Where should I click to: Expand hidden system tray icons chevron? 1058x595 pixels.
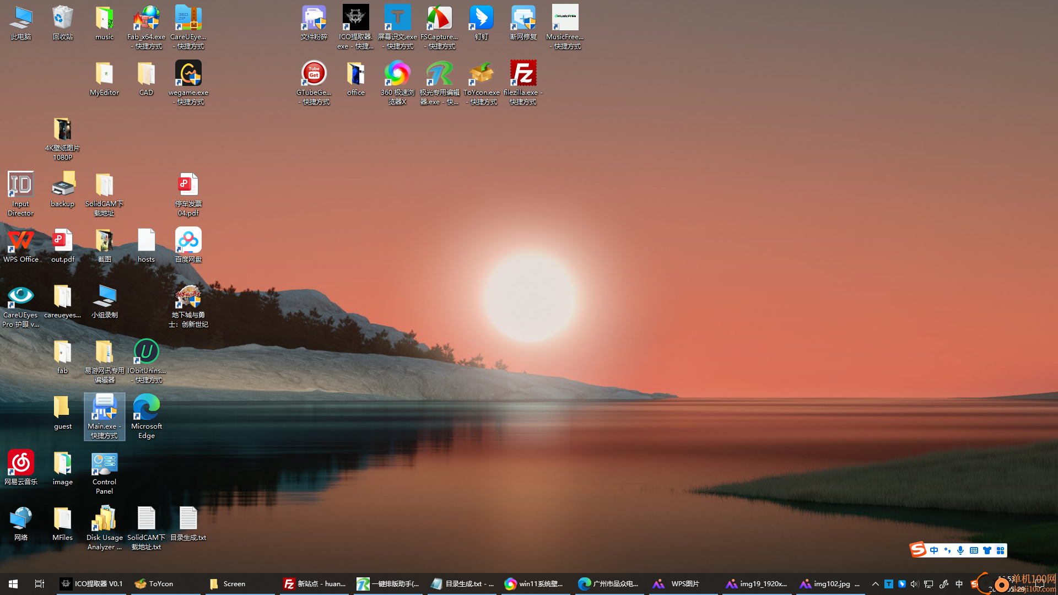(875, 583)
